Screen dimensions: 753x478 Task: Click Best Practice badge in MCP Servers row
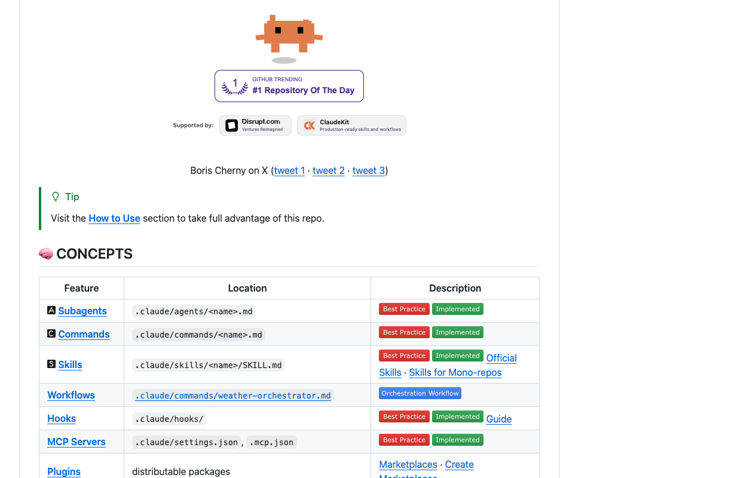tap(404, 440)
